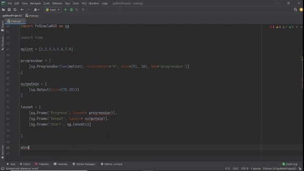Open the Edit menu
This screenshot has height=171, width=304.
(17, 3)
